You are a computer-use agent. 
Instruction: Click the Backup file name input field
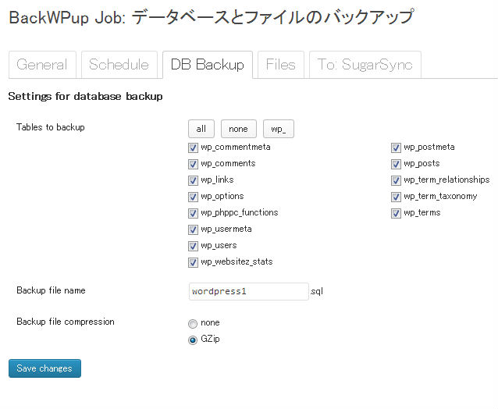[x=249, y=291]
